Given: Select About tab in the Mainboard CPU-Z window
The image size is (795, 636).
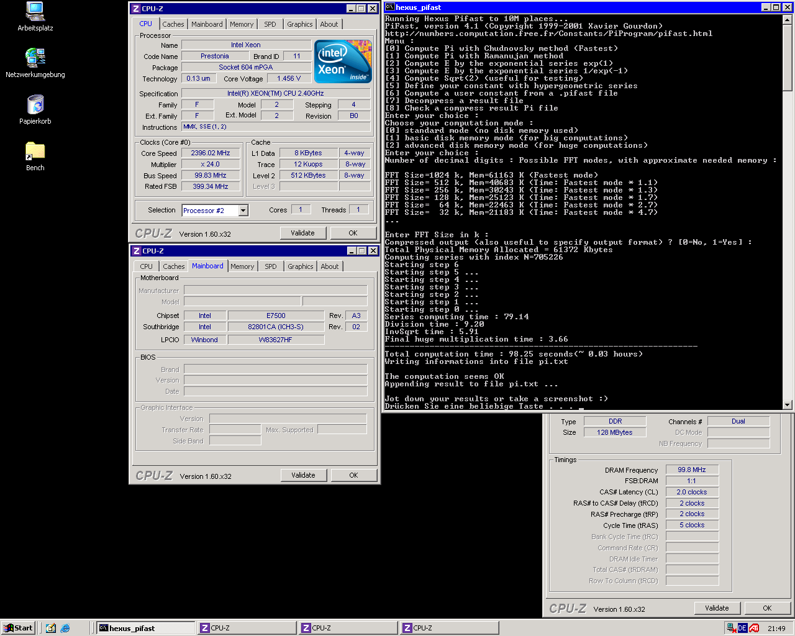Looking at the screenshot, I should (x=330, y=266).
